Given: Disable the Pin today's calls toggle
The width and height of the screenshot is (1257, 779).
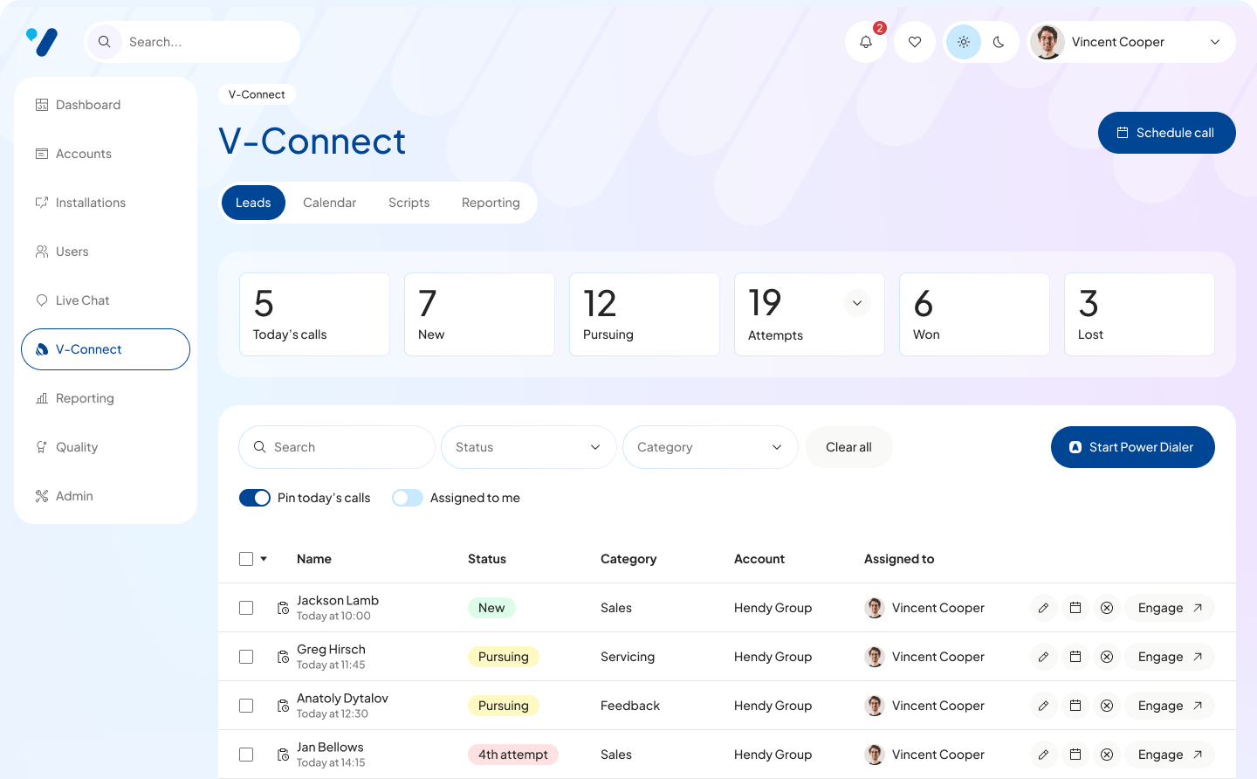Looking at the screenshot, I should coord(255,497).
